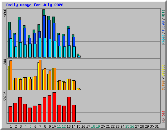The width and height of the screenshot is (167, 130).
Task: Click day 19 weekend label
Action: tap(98, 126)
